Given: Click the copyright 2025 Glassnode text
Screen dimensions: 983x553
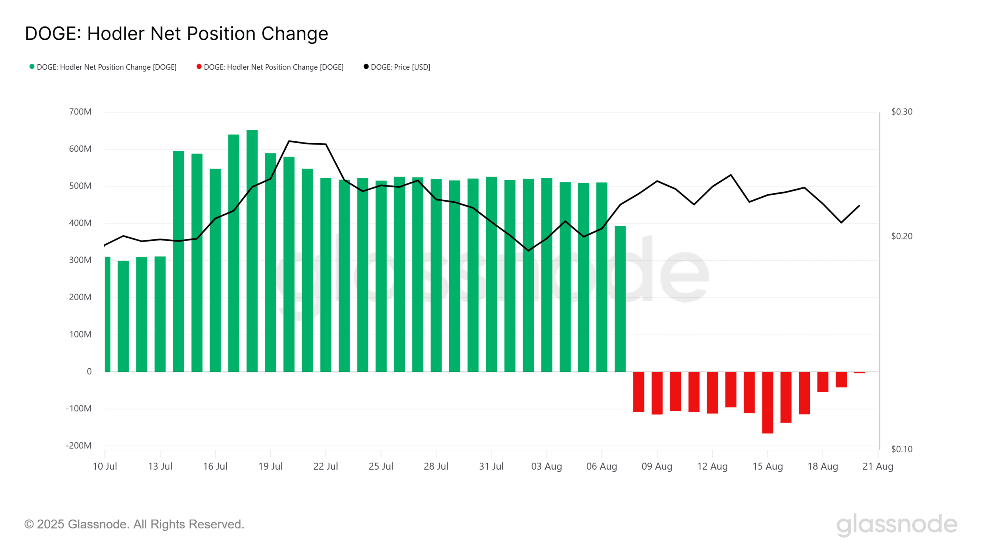Looking at the screenshot, I should (x=134, y=524).
